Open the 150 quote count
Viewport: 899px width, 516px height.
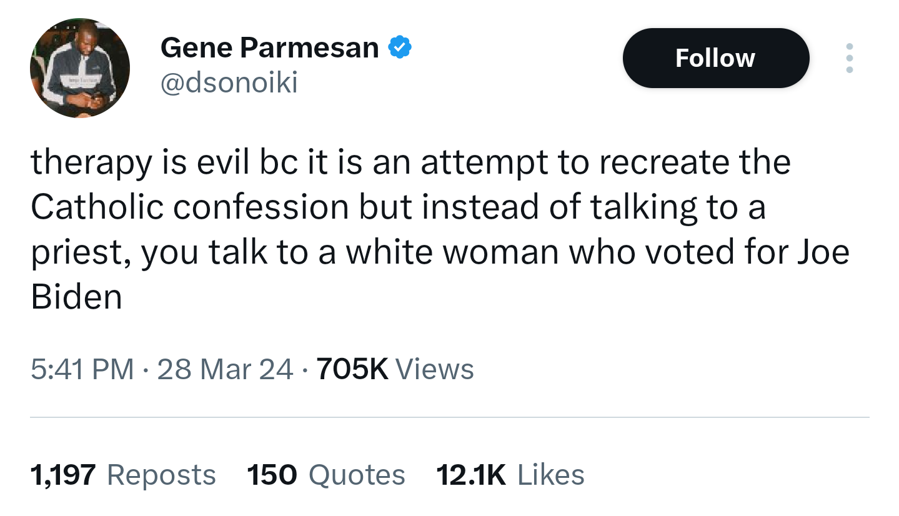pyautogui.click(x=272, y=475)
